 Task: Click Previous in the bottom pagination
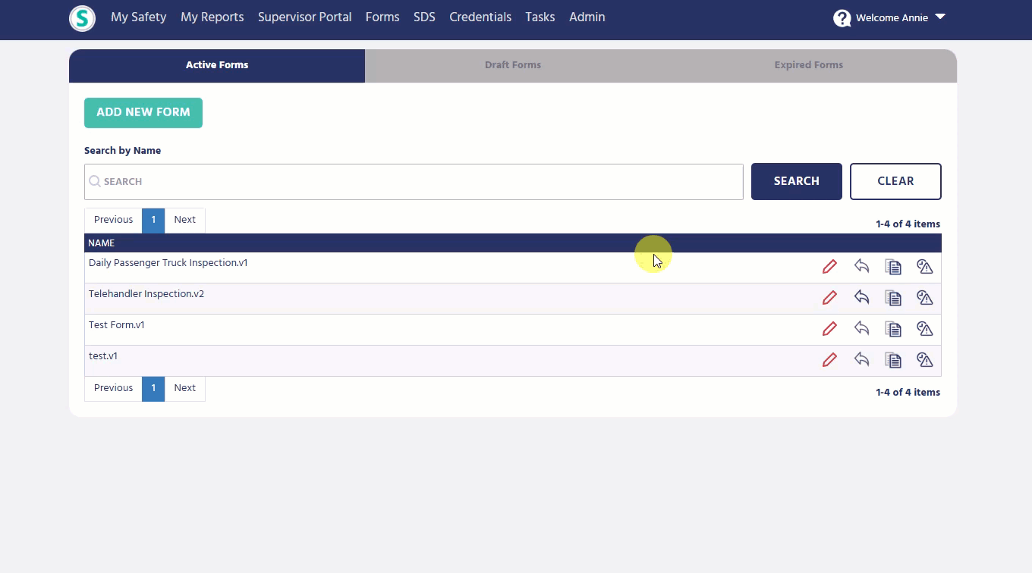pos(113,388)
